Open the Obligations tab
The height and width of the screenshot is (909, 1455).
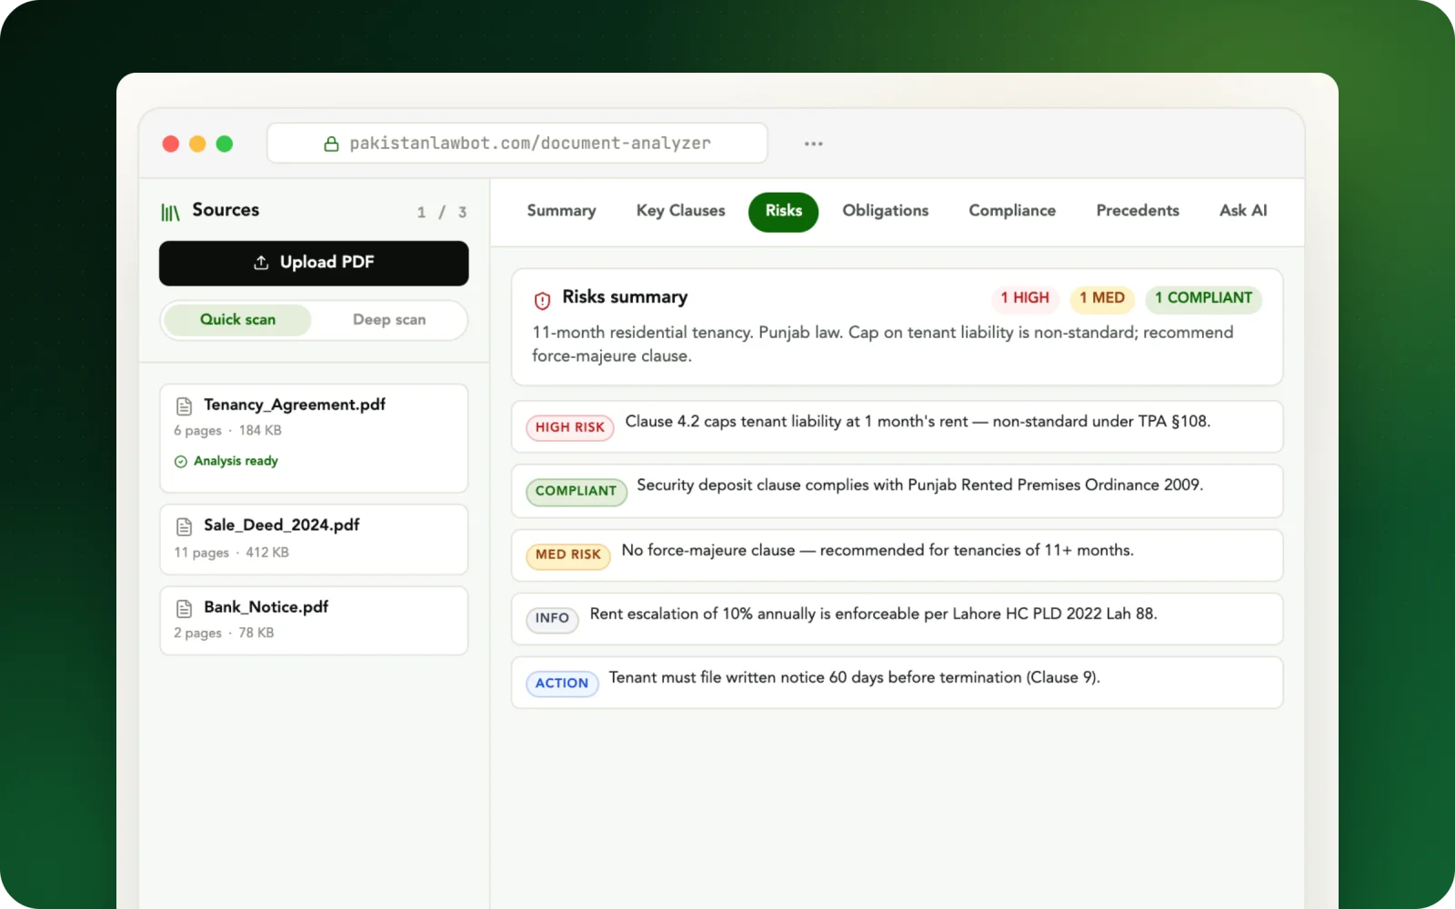[x=885, y=211]
